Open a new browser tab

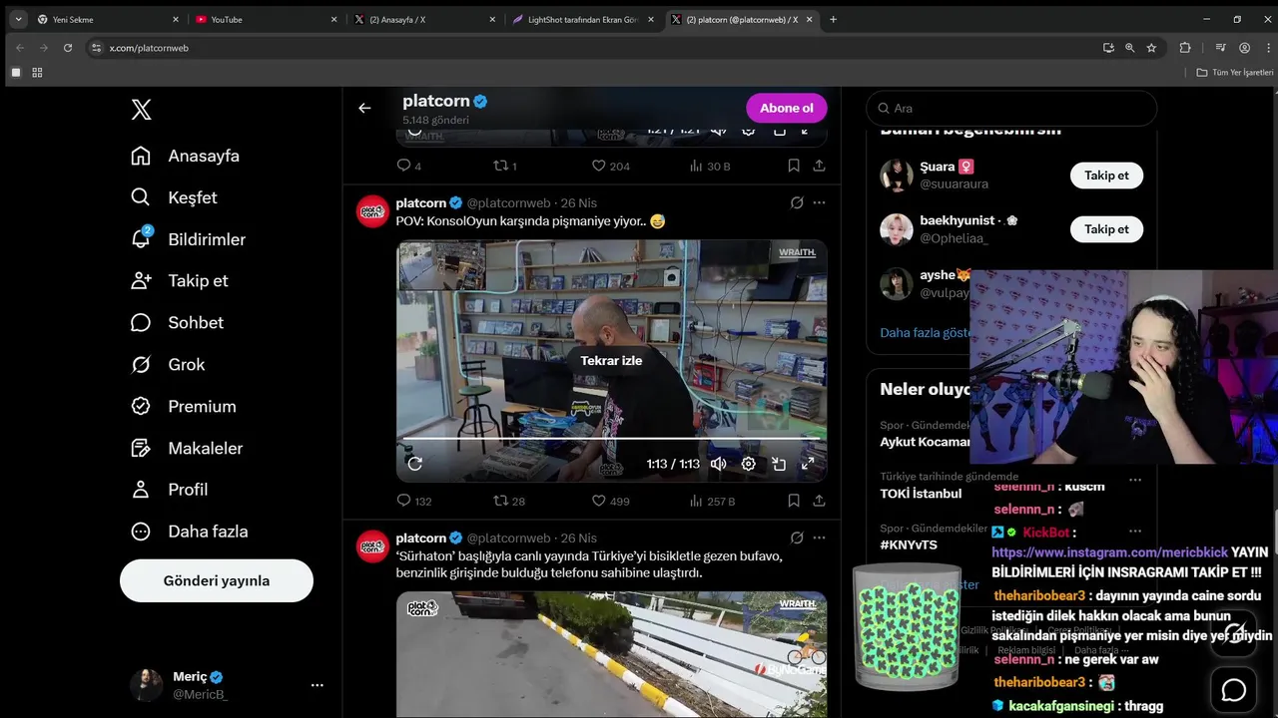[833, 19]
